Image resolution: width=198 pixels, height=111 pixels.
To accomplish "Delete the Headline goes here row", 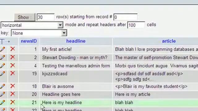I will pos(13,94).
